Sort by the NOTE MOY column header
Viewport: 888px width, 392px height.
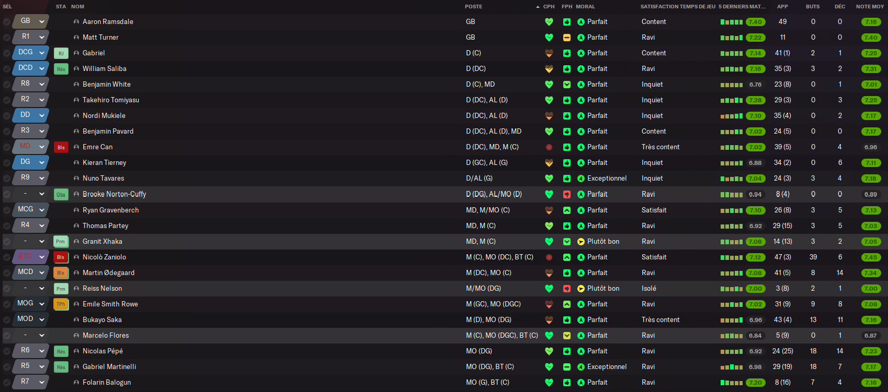[x=870, y=7]
